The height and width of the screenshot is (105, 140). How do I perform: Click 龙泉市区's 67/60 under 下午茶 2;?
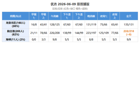tap(79, 24)
